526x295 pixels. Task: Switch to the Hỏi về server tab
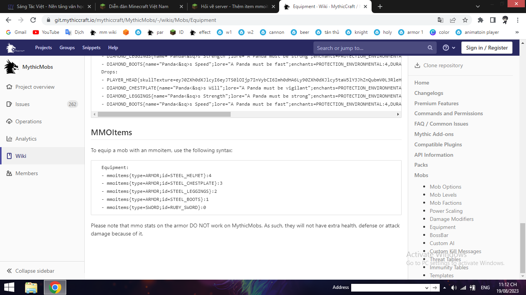click(x=233, y=7)
